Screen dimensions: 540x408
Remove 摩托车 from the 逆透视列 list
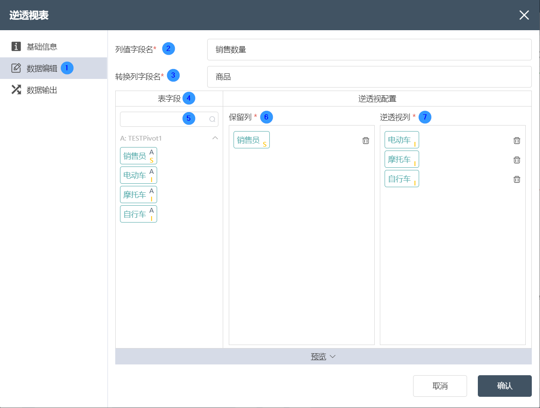(x=517, y=160)
